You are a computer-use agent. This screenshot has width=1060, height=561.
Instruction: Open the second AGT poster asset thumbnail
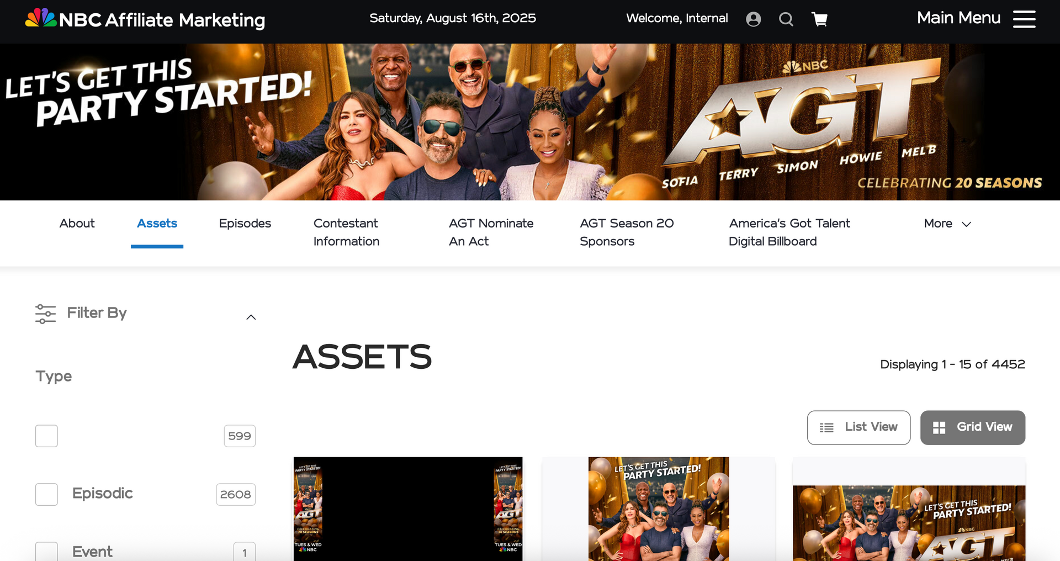point(659,509)
